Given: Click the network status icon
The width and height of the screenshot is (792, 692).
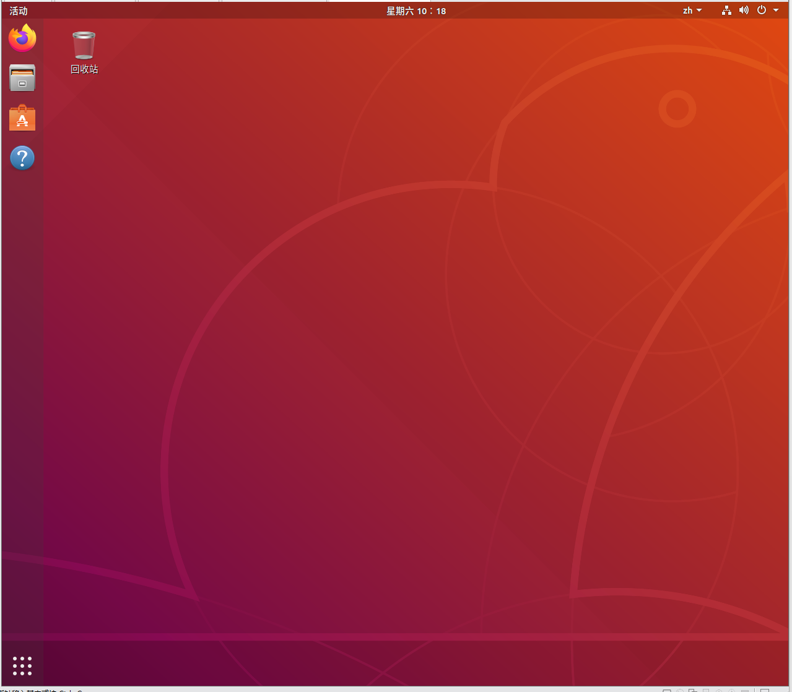Looking at the screenshot, I should 726,11.
